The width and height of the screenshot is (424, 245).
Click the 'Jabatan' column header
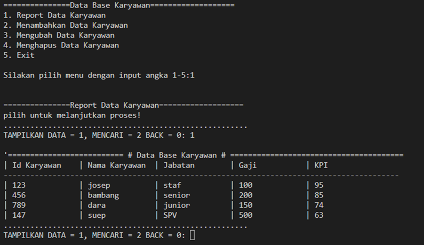coord(179,165)
